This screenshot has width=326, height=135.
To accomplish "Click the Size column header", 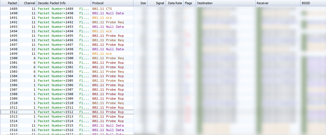I will [x=140, y=3].
